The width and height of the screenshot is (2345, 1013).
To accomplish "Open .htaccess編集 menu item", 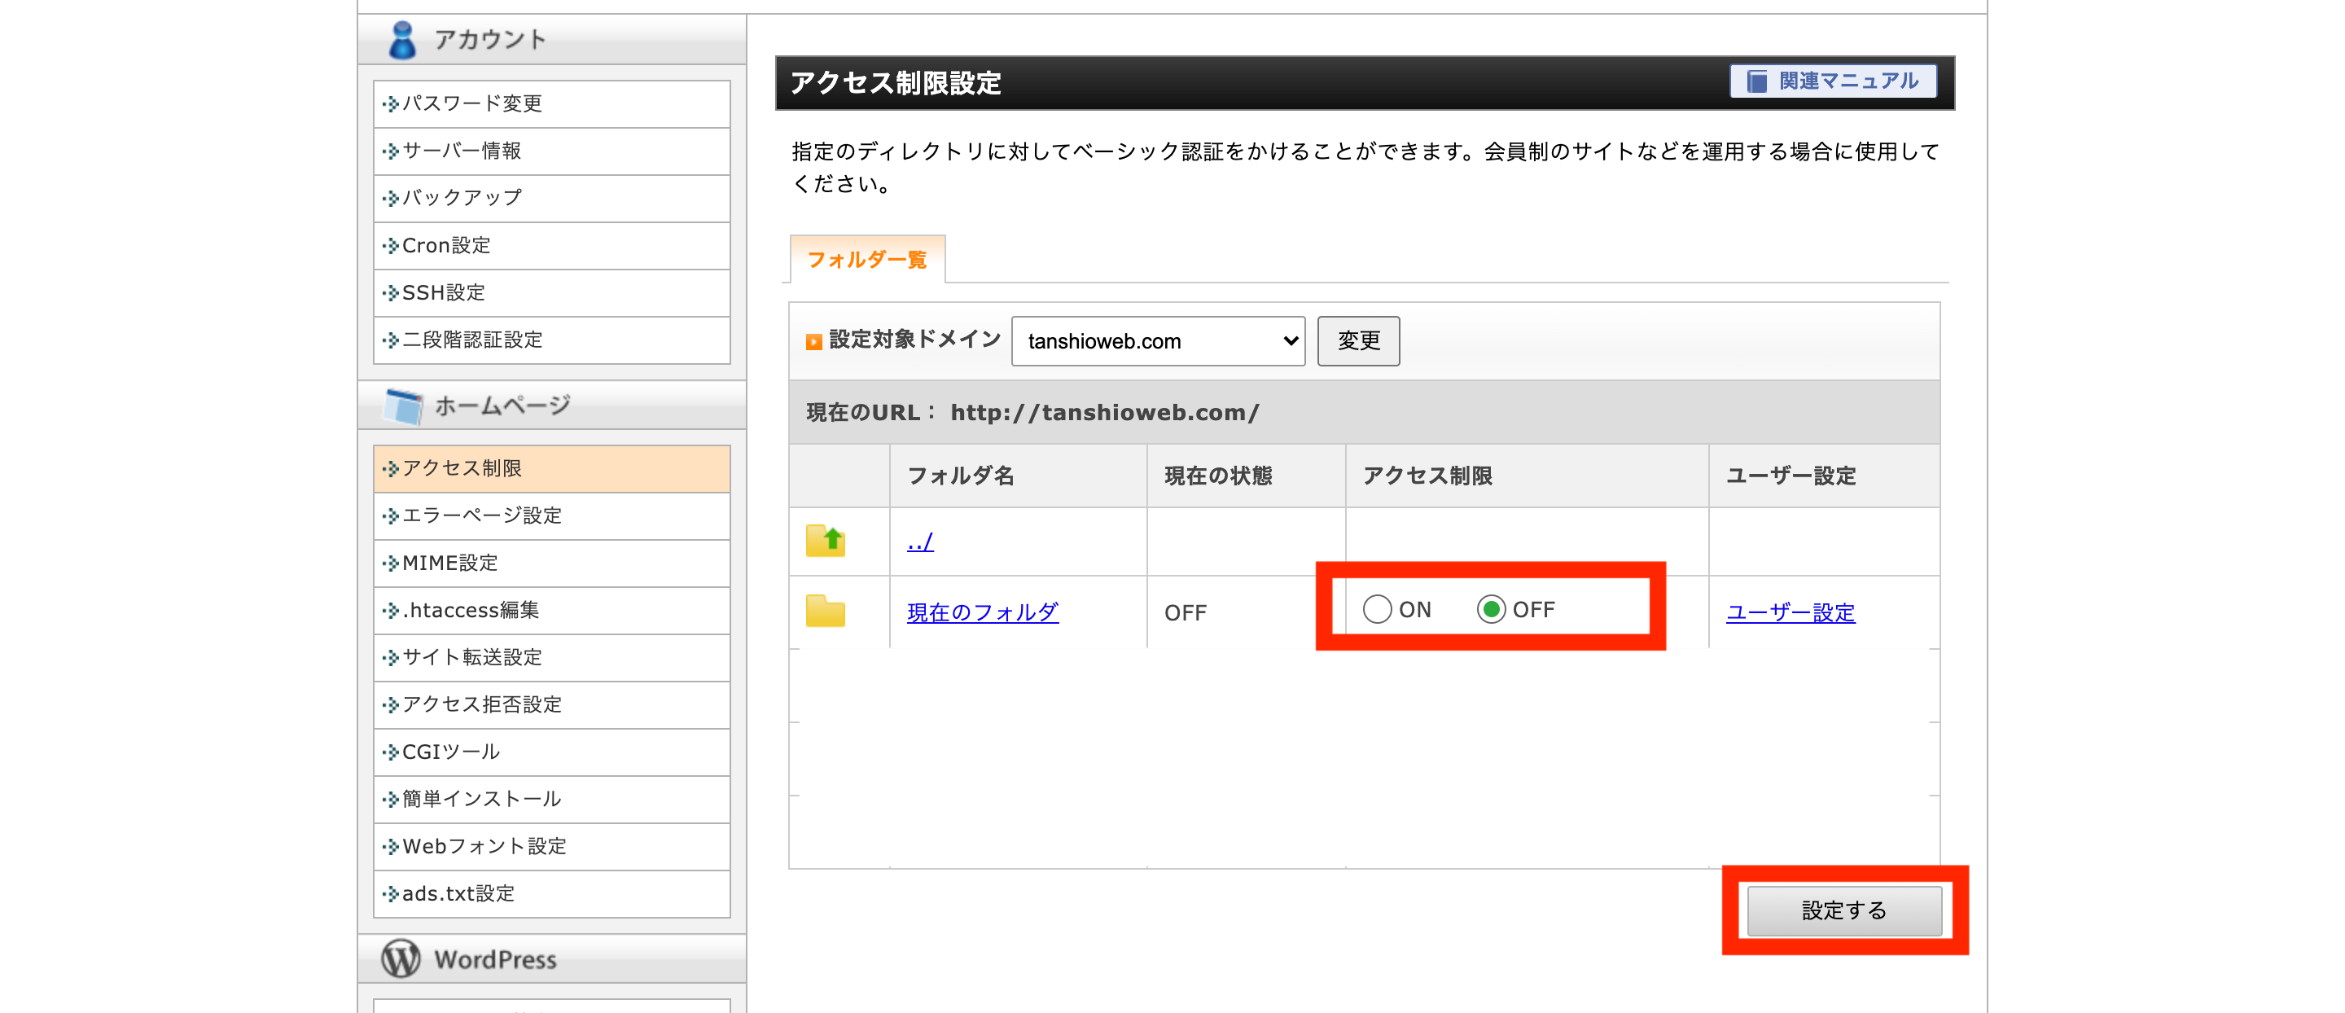I will (552, 611).
